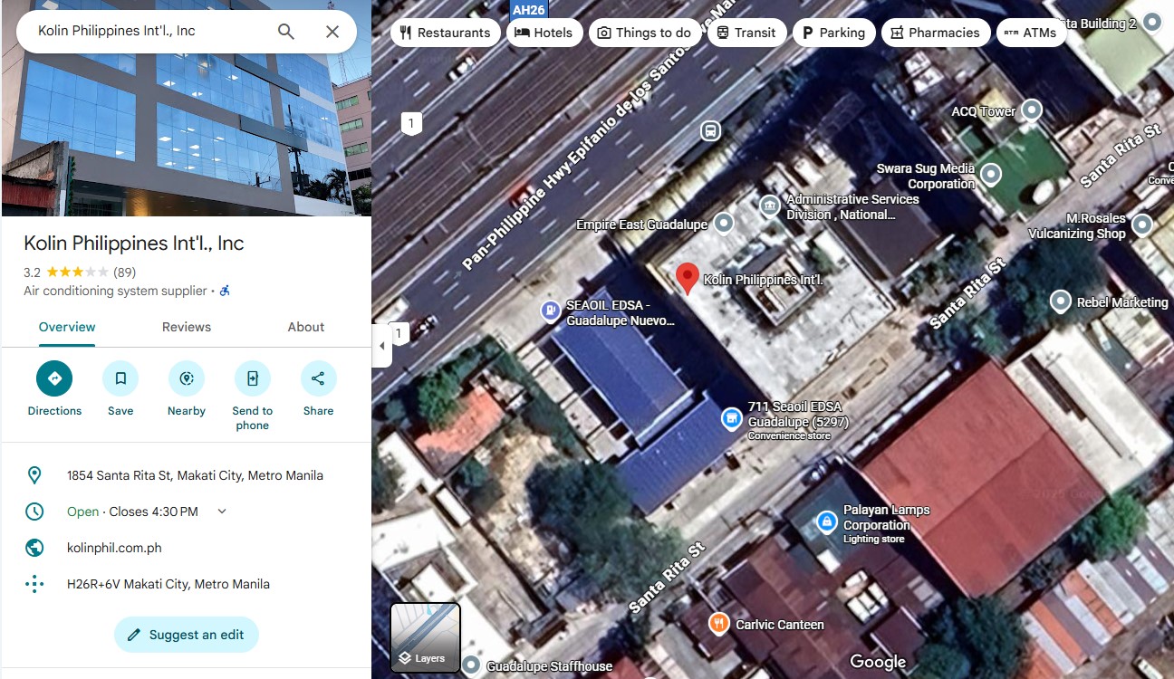Click the search magnifier icon

[286, 32]
